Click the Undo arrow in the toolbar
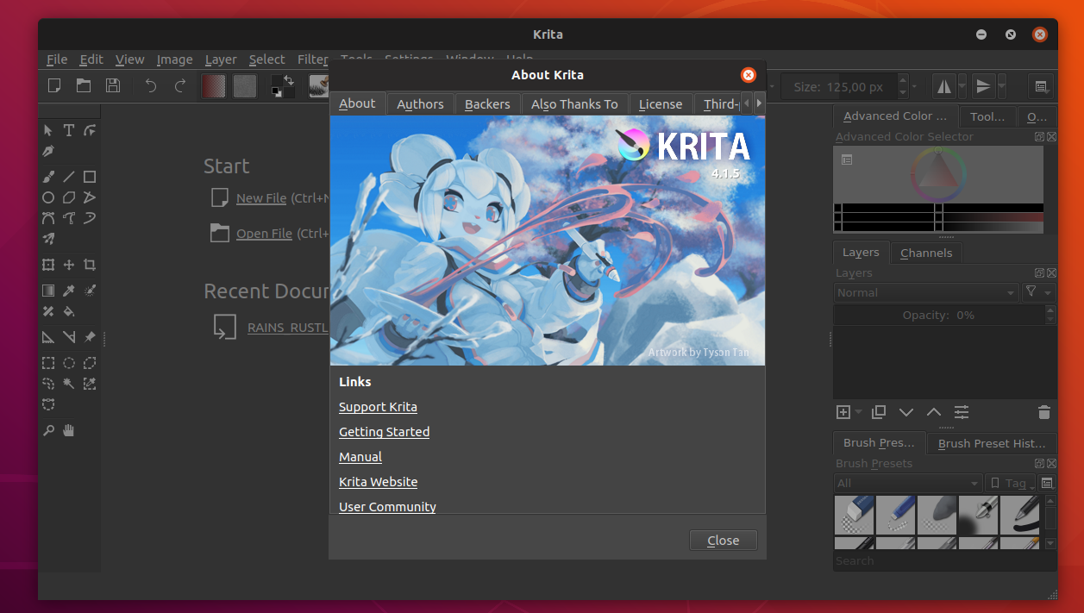 151,85
